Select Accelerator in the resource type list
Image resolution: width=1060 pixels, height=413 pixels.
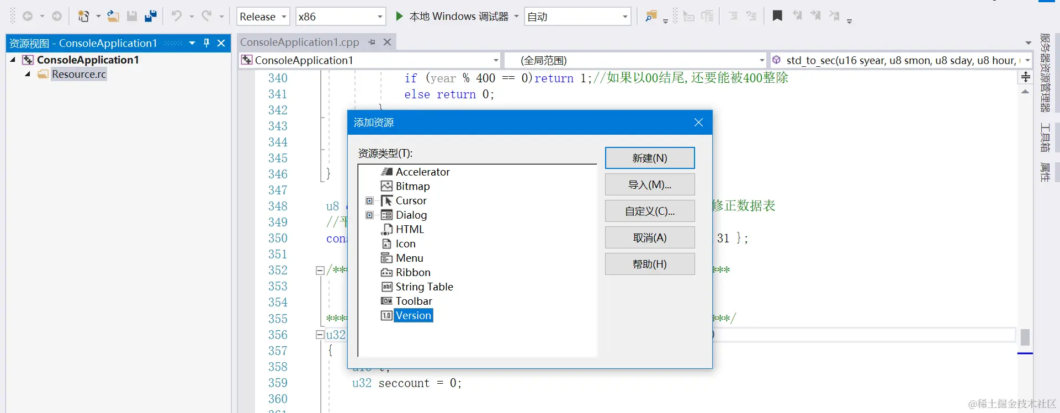click(x=416, y=172)
